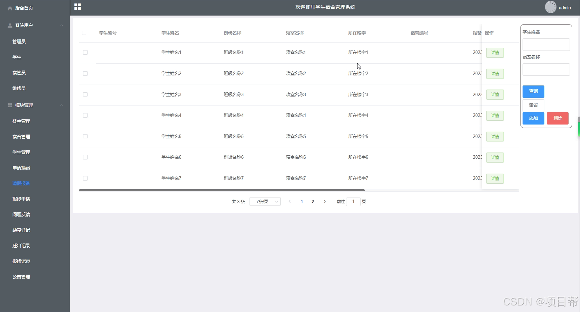Open 报修记录 menu item
This screenshot has height=312, width=580.
(21, 261)
